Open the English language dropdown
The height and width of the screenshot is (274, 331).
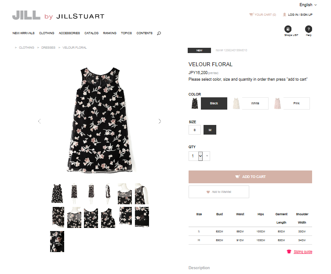pos(308,5)
